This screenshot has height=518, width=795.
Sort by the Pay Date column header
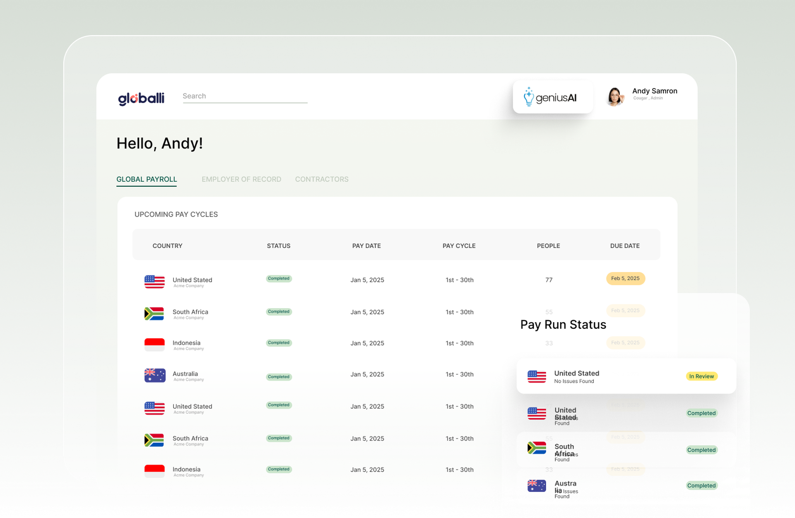(x=366, y=246)
